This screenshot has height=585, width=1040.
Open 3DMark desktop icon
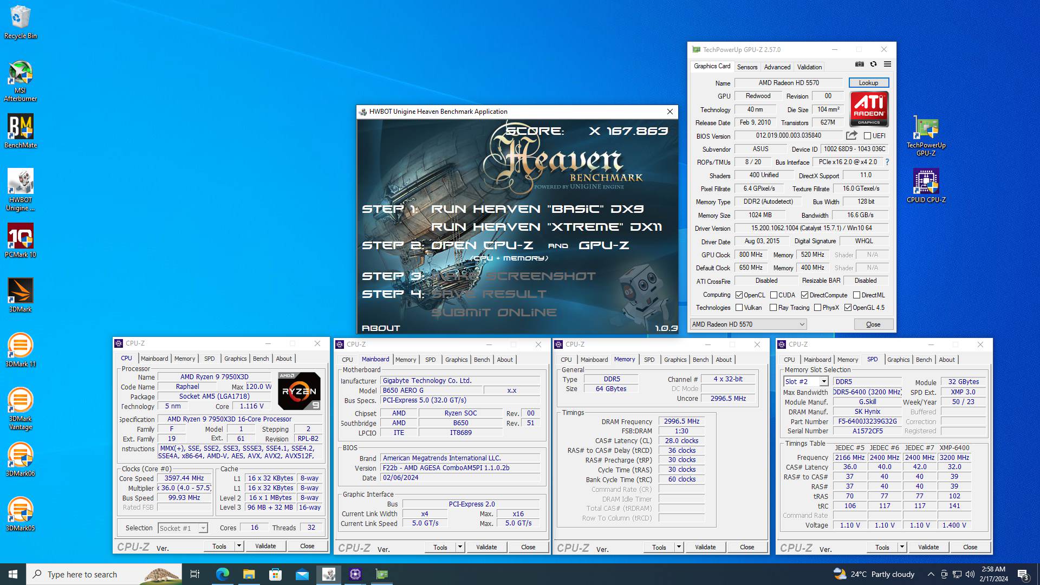pos(20,295)
